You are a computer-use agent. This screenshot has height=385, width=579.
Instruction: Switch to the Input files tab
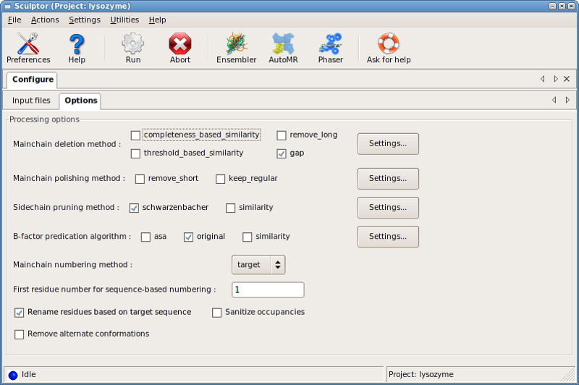click(x=32, y=101)
